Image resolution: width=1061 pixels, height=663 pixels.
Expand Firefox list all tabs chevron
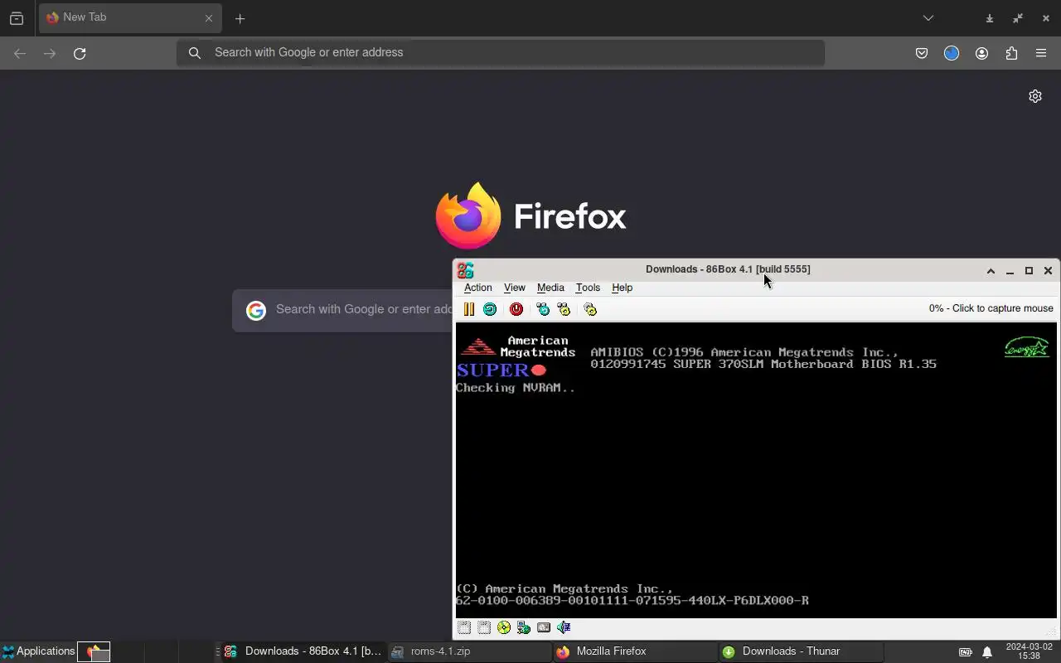pos(928,18)
